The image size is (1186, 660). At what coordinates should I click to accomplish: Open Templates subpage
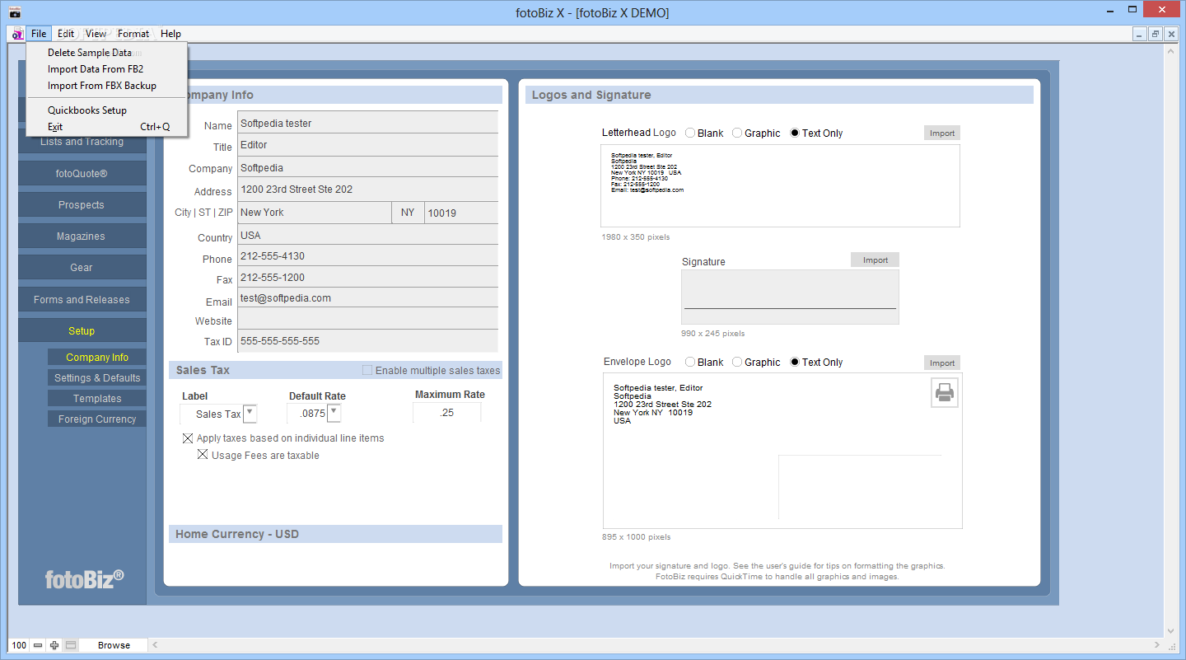97,399
